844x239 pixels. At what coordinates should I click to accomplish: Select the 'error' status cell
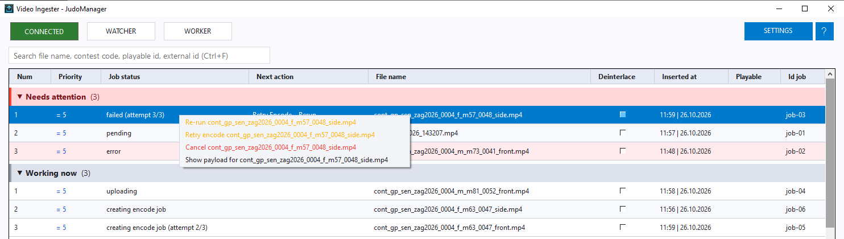coord(113,151)
